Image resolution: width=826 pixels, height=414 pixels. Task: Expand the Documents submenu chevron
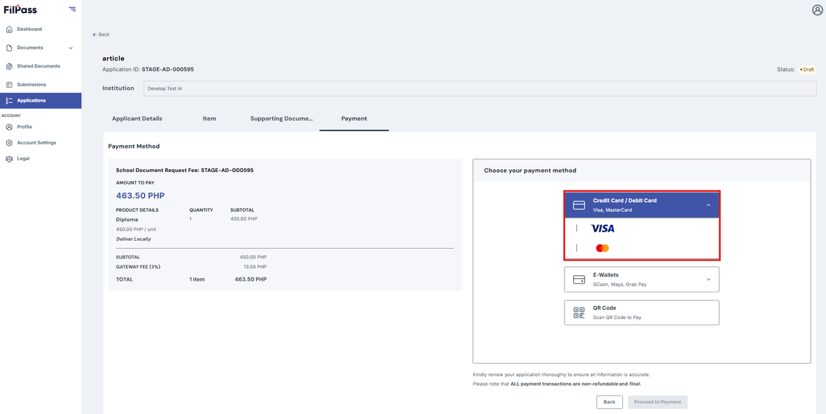71,48
